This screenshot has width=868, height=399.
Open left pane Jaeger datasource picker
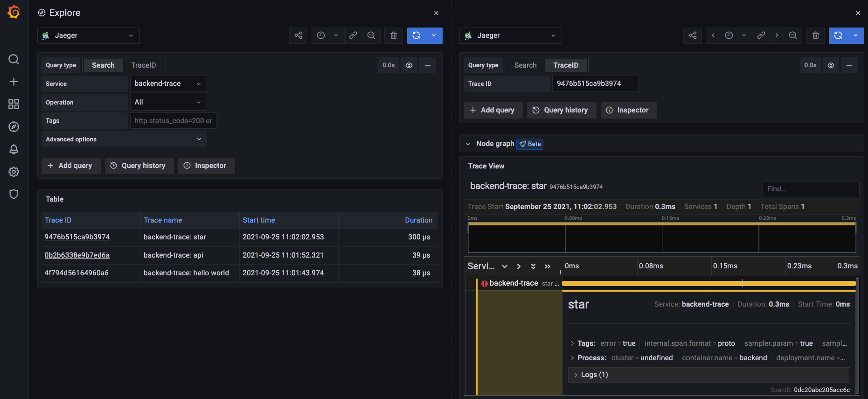point(89,35)
